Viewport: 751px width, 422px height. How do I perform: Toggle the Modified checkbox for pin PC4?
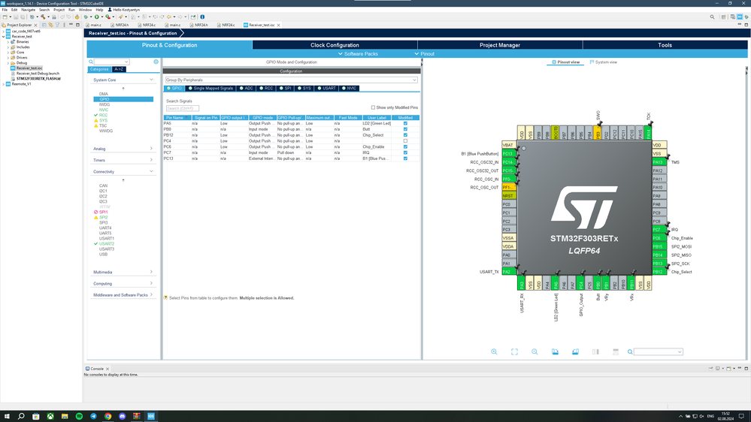click(x=405, y=141)
